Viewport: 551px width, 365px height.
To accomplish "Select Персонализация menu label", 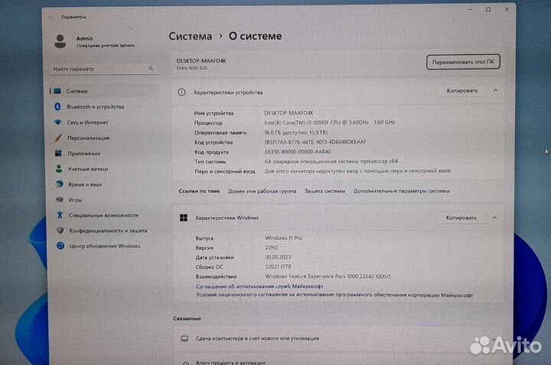I will tap(89, 137).
